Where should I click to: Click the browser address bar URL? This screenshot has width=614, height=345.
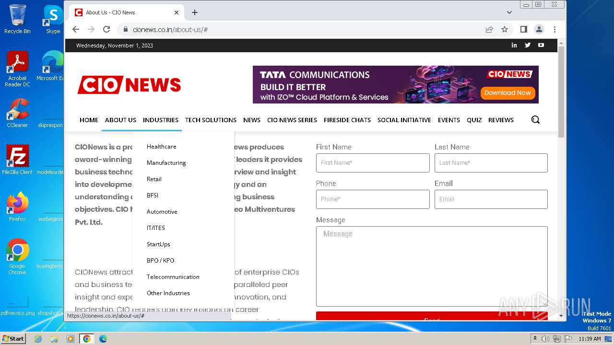pyautogui.click(x=170, y=30)
